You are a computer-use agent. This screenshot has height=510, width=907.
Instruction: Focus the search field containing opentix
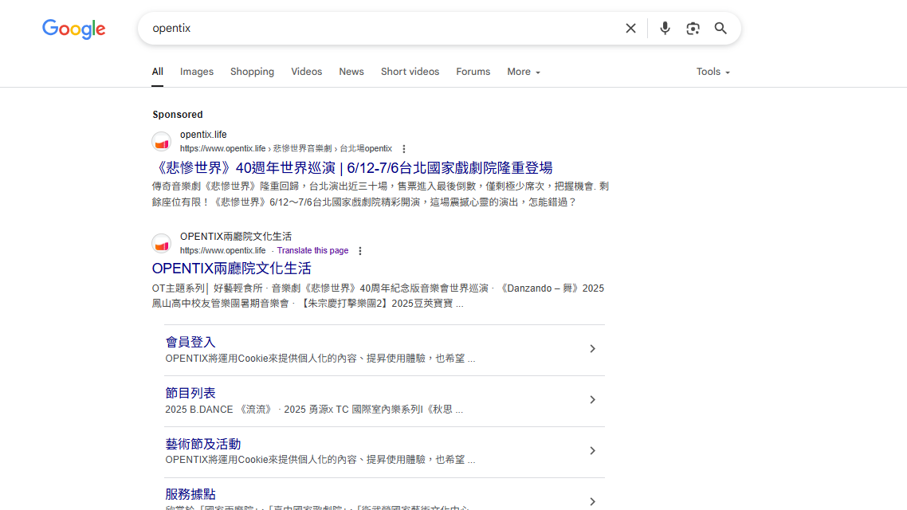[x=382, y=29]
